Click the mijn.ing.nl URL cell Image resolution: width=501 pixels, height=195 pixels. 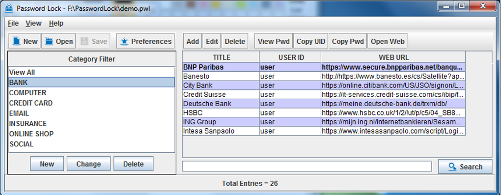click(x=393, y=122)
